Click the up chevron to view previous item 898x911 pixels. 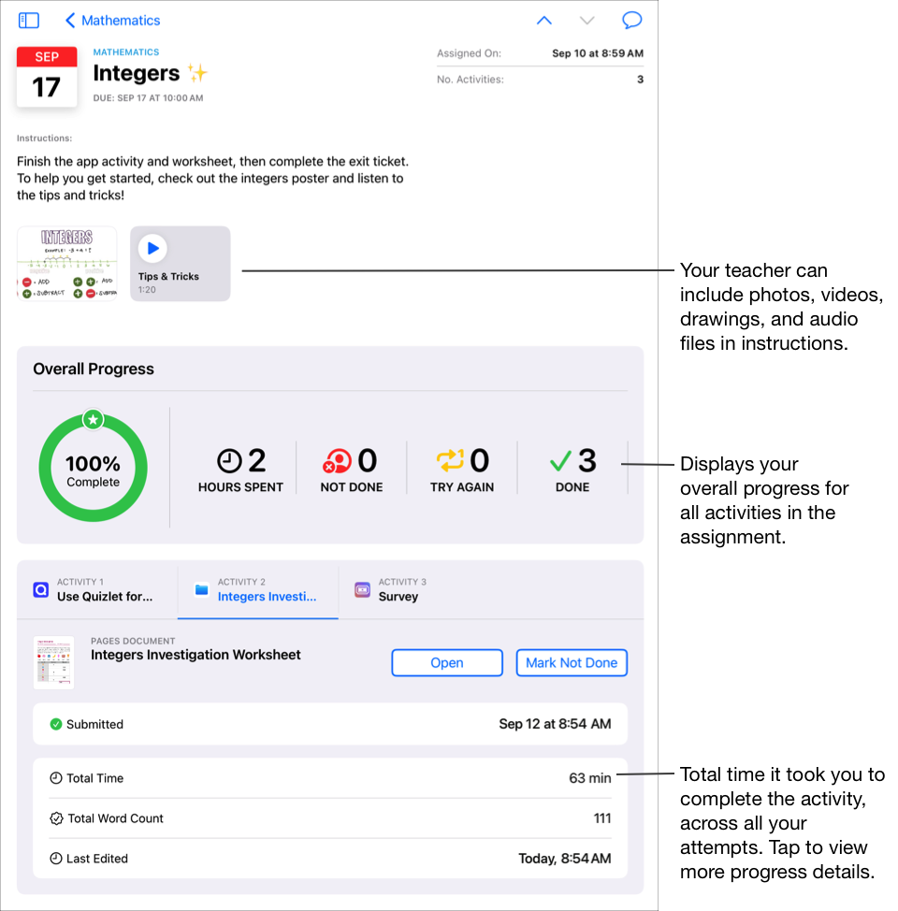click(543, 20)
